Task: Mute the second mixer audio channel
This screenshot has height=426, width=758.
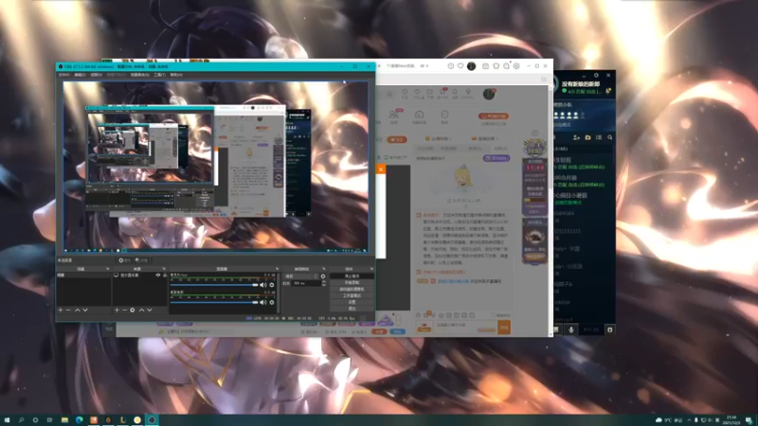Action: coord(263,302)
